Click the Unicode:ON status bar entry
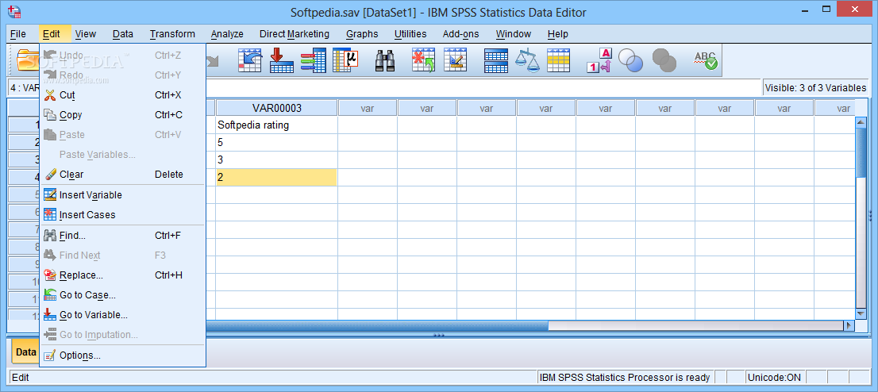The width and height of the screenshot is (878, 392). coord(775,378)
